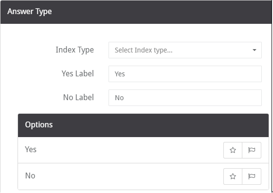Click the 'Select Index type...' placeholder text
This screenshot has height=193, width=273.
[144, 50]
